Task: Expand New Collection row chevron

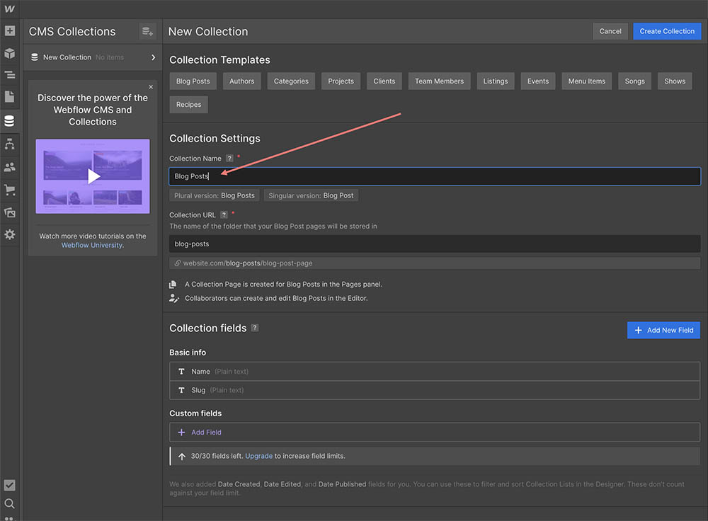Action: [x=154, y=57]
